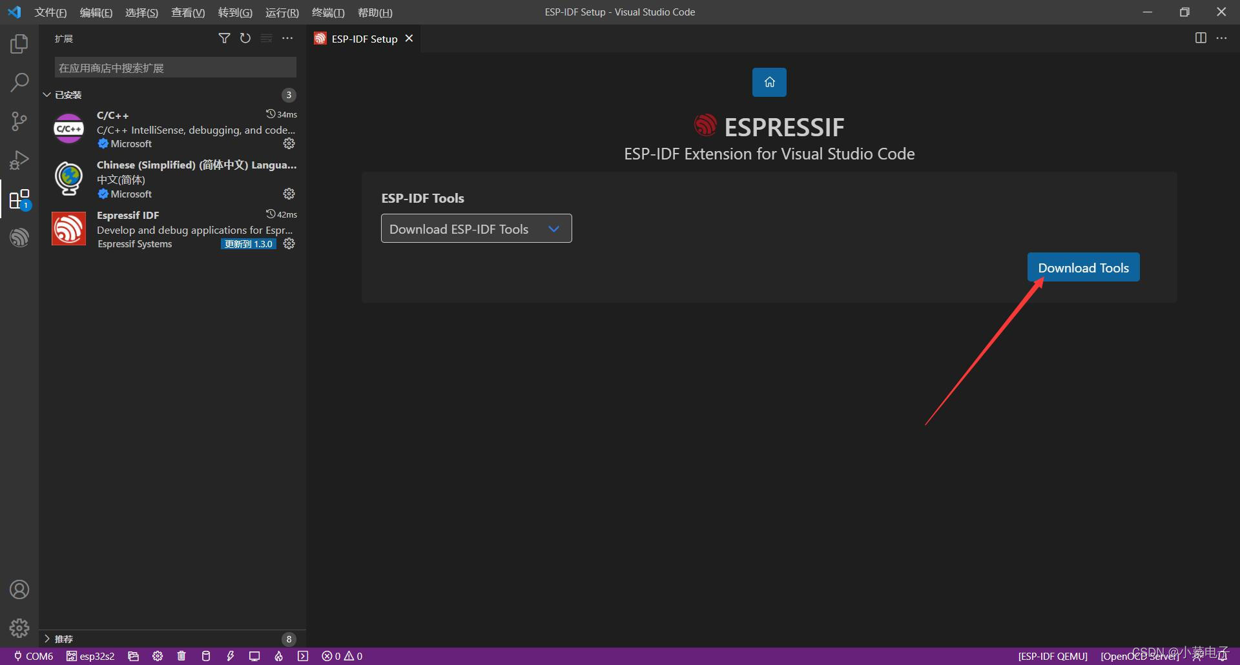Filter extensions with the funnel icon
The image size is (1240, 665).
coord(224,39)
